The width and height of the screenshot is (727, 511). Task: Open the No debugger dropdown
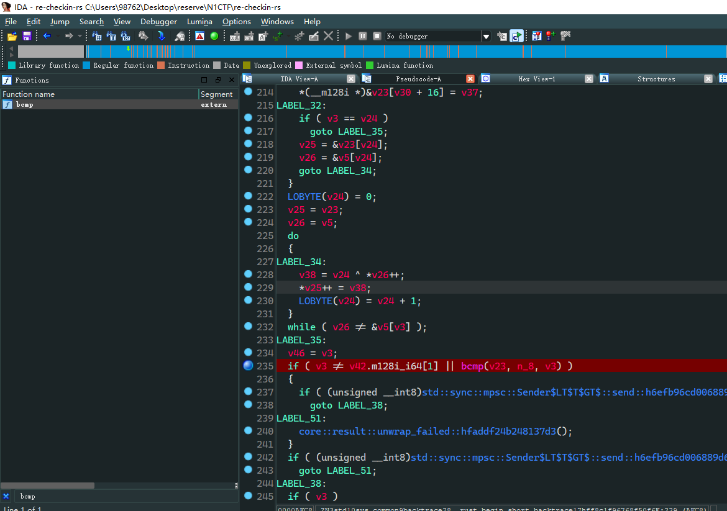point(485,37)
